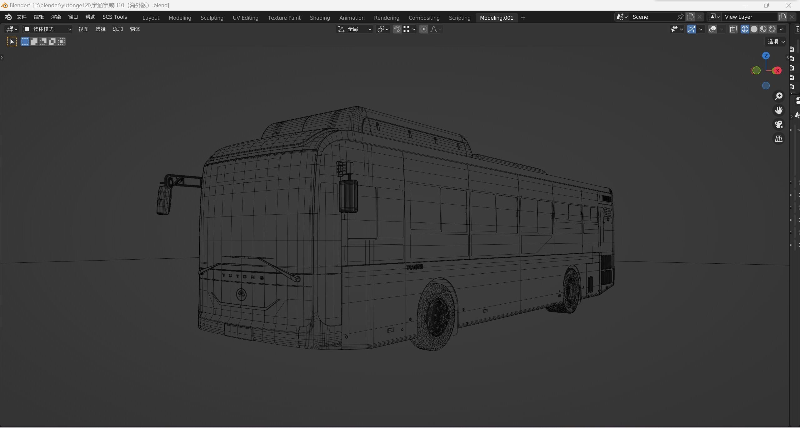
Task: Select wireframe viewport shading mode
Action: tap(745, 29)
